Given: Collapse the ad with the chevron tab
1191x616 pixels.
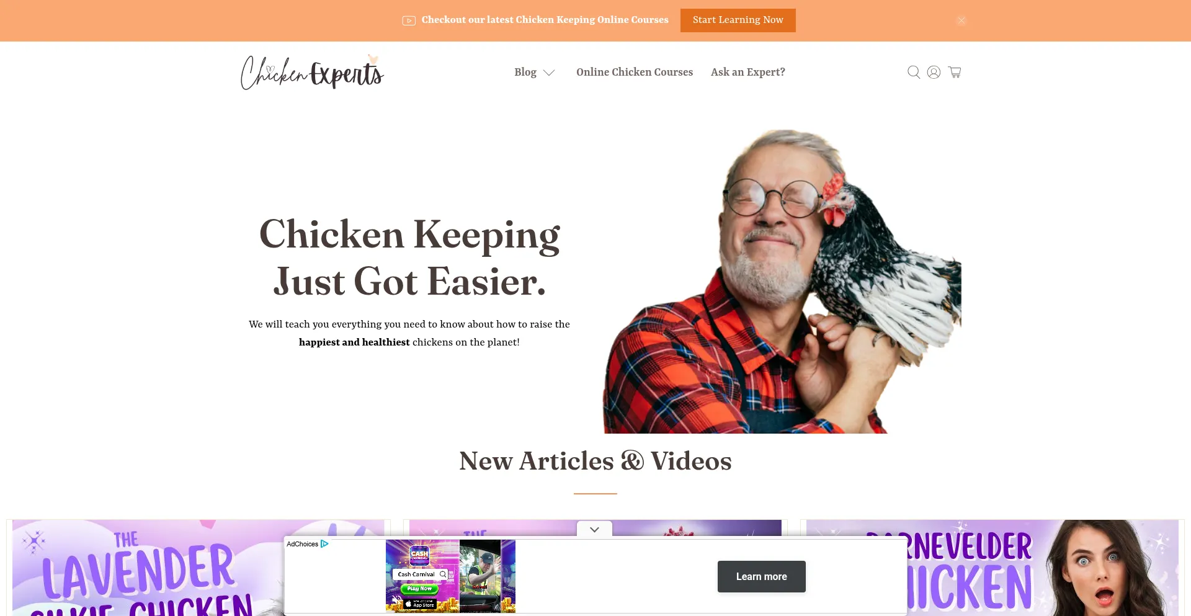Looking at the screenshot, I should [594, 529].
